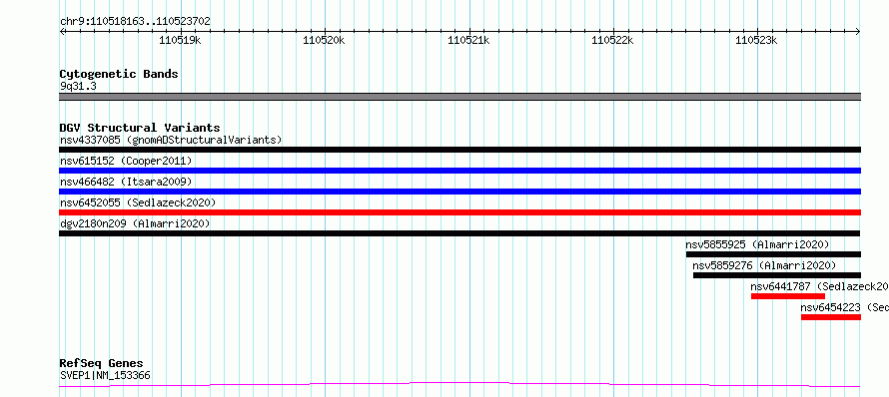889x397 pixels.
Task: Click the 110522k ruler tick label
Action: pos(611,40)
